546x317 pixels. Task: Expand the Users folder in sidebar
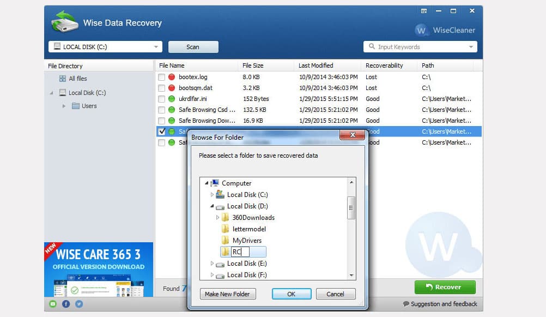[64, 106]
